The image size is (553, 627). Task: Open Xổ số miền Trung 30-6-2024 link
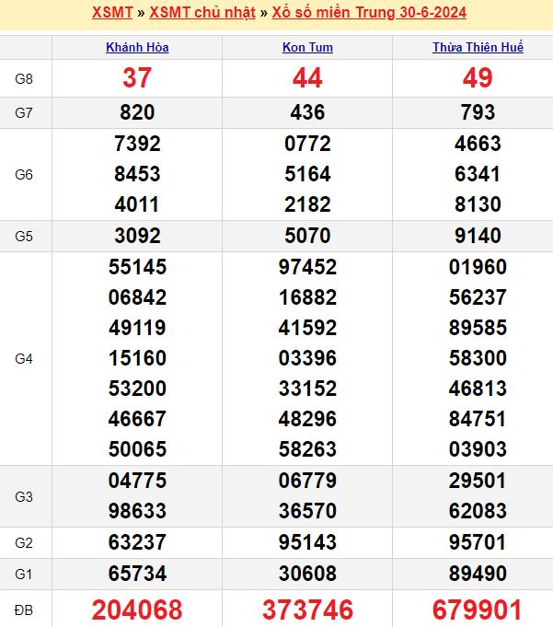coord(369,12)
